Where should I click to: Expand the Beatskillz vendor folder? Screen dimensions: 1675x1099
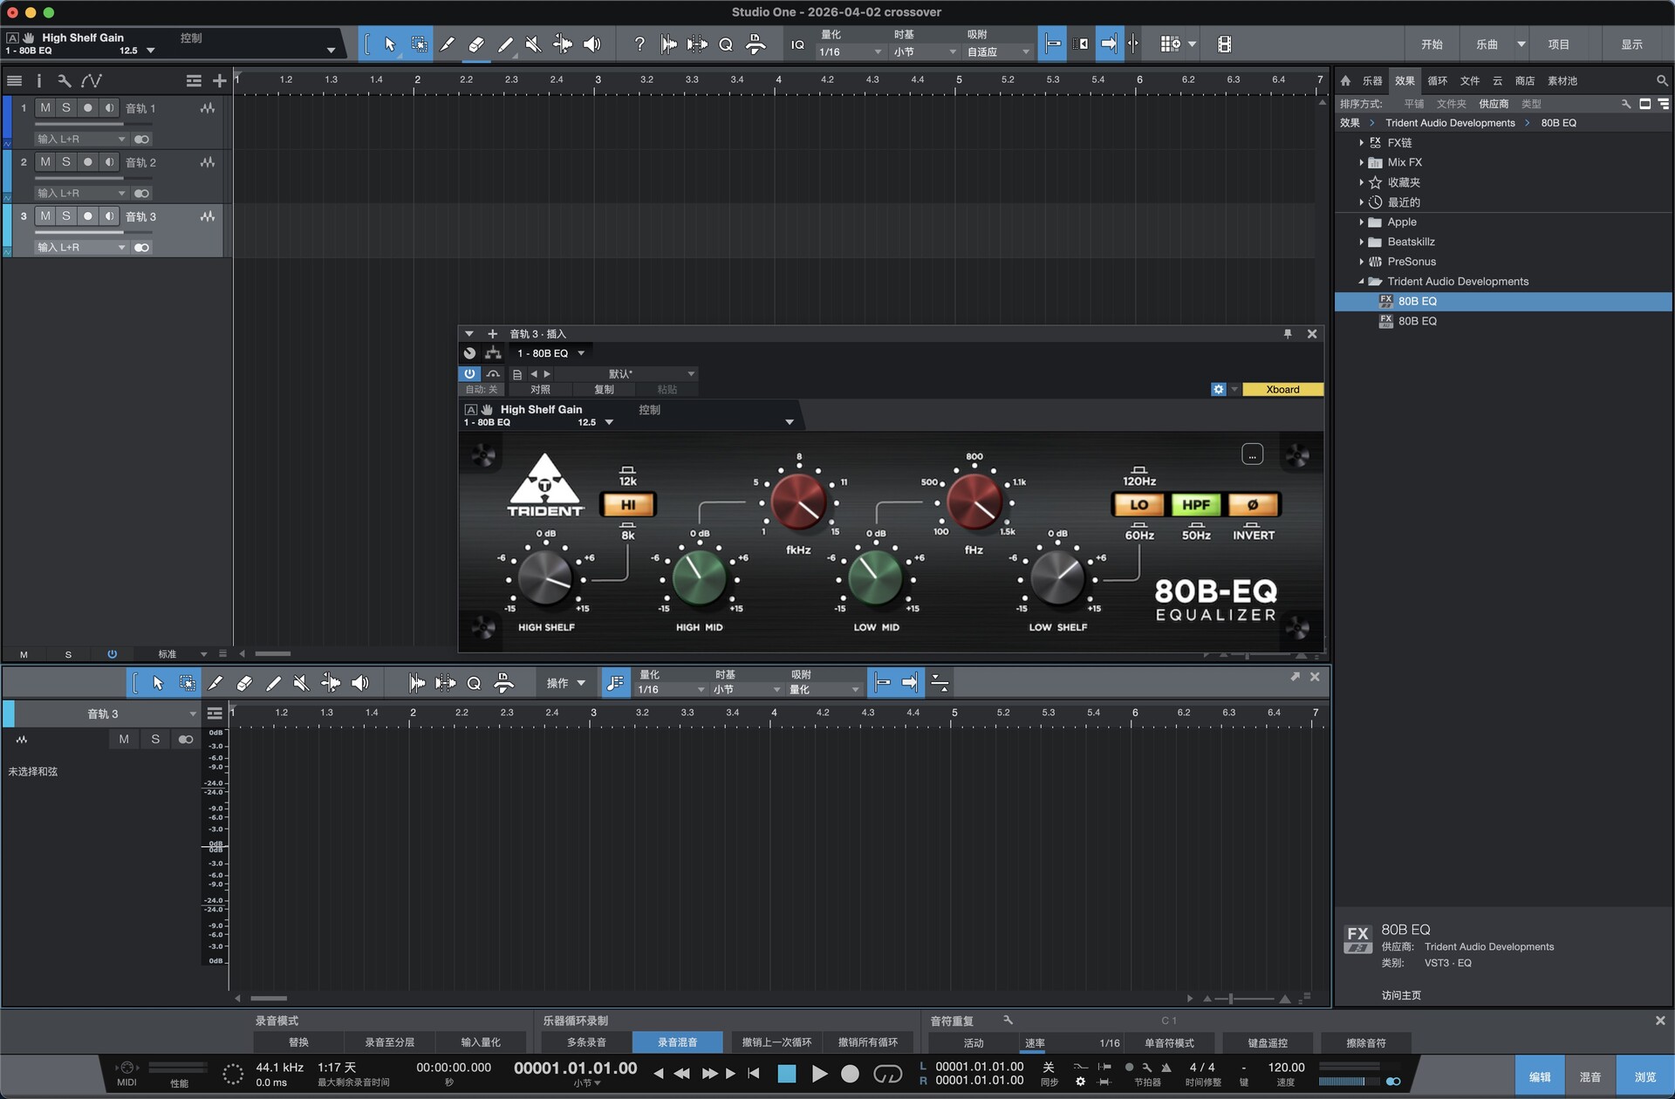[x=1361, y=242]
